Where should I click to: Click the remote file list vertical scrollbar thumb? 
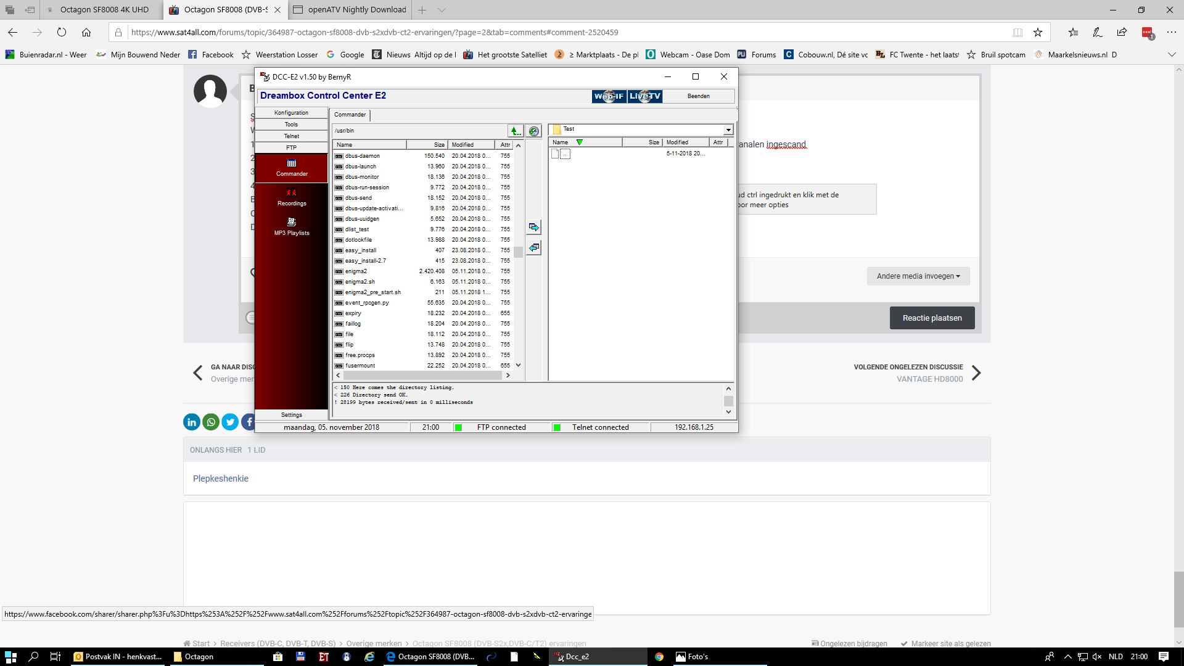[x=518, y=252]
